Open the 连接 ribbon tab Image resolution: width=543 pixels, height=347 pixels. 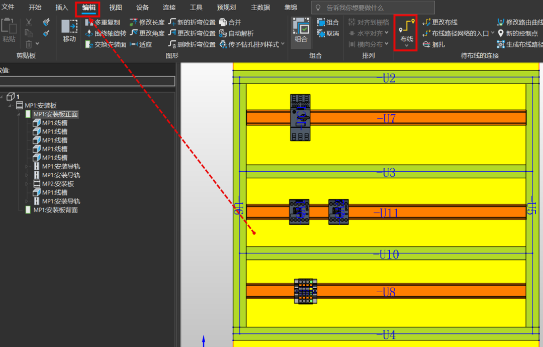[169, 7]
